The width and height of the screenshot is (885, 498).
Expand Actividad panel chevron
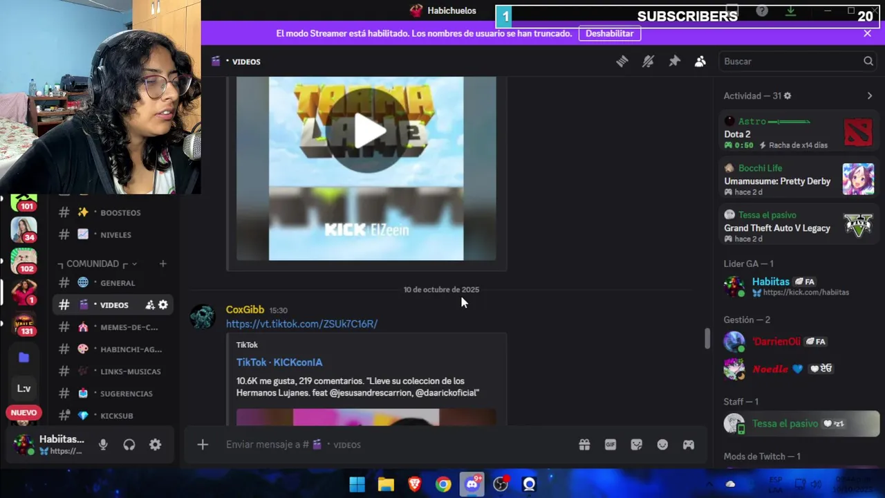tap(870, 96)
